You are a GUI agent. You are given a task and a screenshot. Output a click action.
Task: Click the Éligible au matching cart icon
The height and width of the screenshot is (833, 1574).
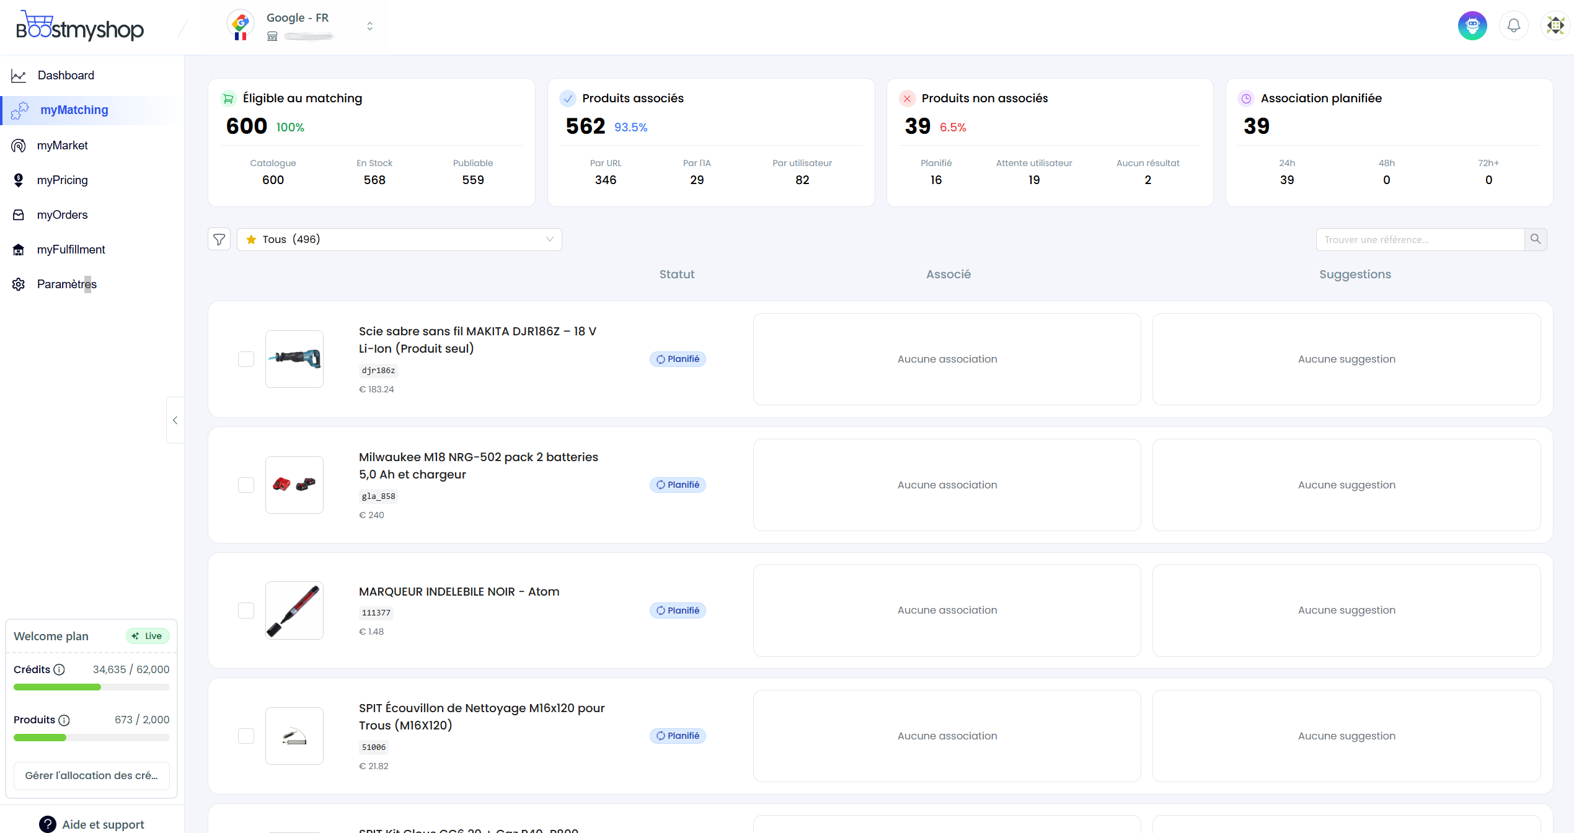228,99
